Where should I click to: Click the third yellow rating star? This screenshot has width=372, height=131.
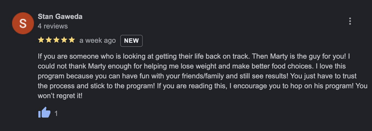point(56,40)
